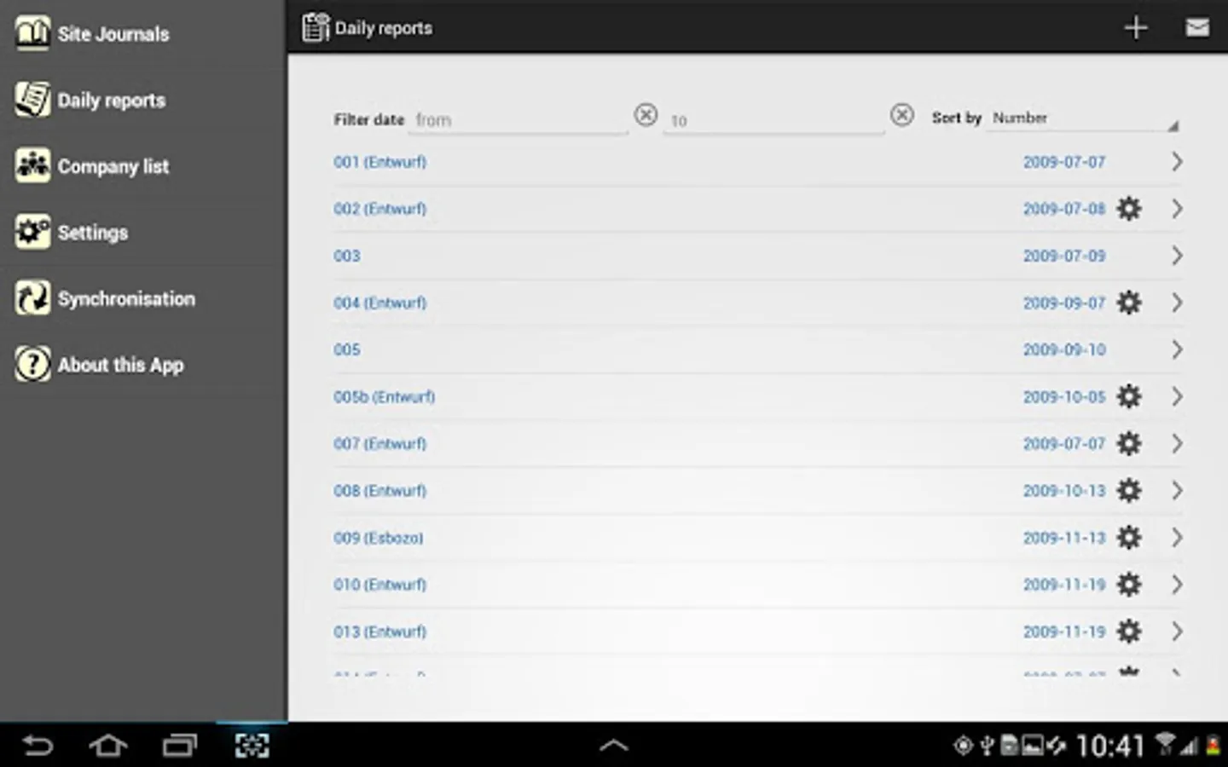Click the envelope mail icon

click(x=1197, y=27)
